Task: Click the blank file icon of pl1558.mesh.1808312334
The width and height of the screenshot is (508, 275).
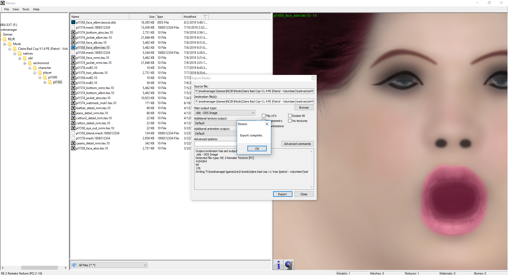Action: [x=73, y=53]
